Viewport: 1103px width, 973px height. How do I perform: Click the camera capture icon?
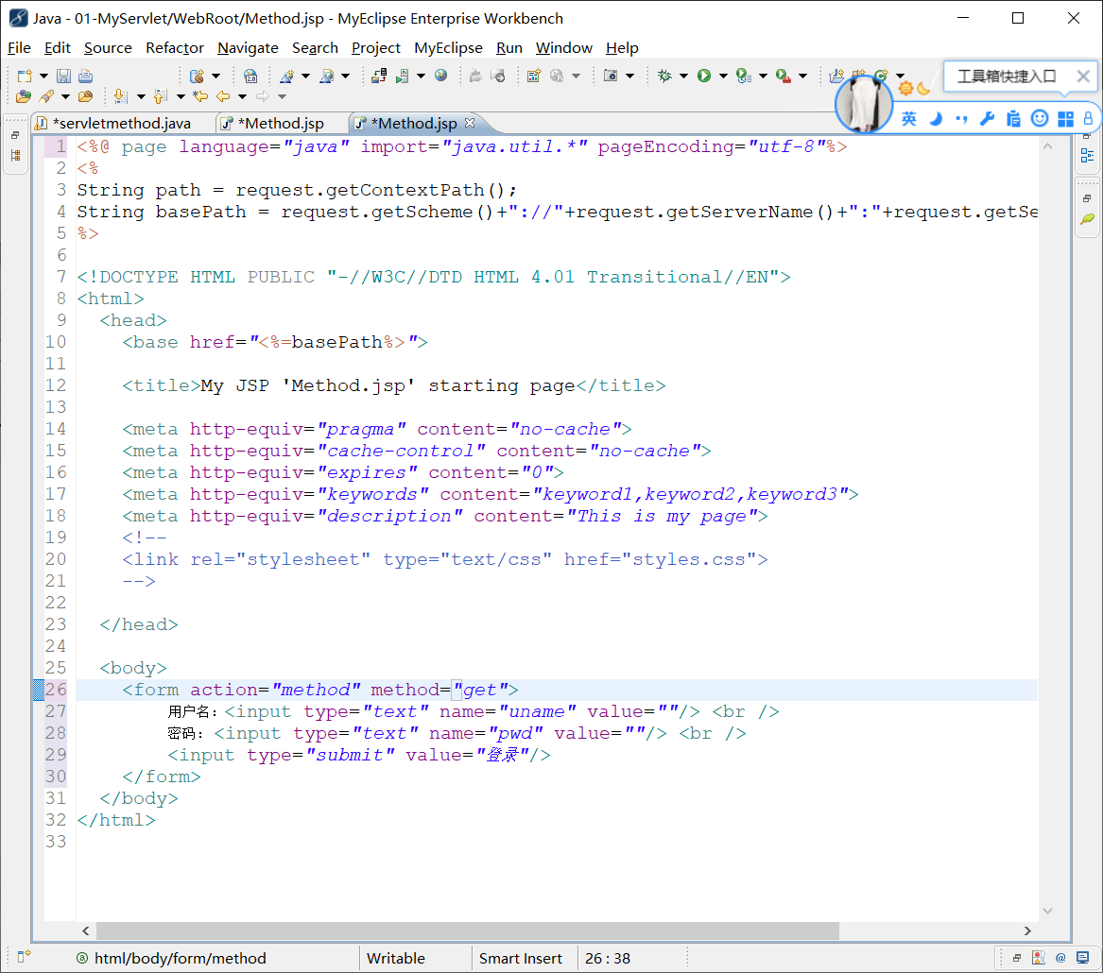pyautogui.click(x=611, y=76)
